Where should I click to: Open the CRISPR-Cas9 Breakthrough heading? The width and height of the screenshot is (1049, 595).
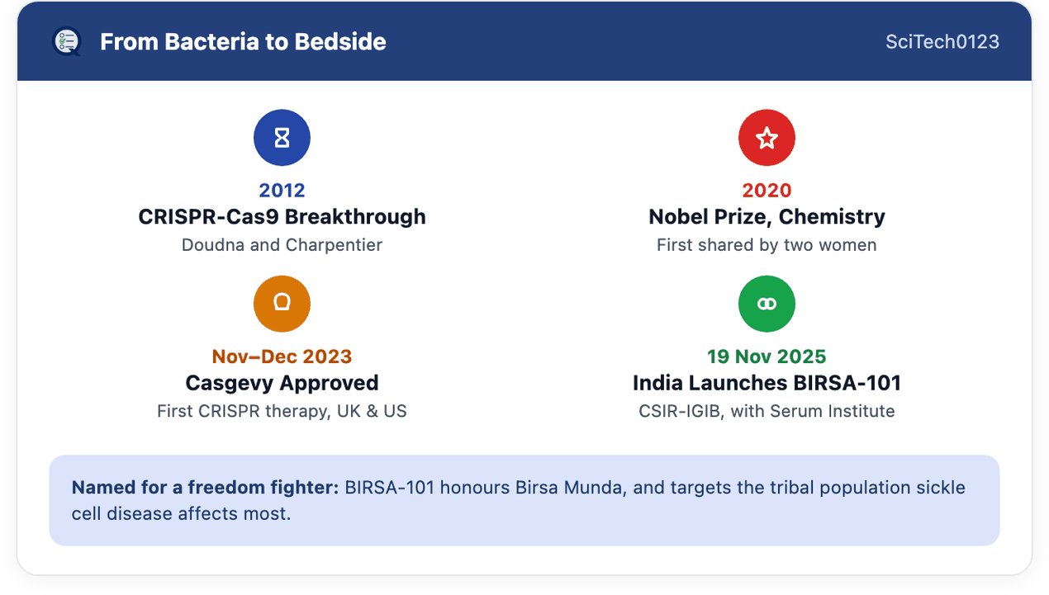pyautogui.click(x=282, y=217)
